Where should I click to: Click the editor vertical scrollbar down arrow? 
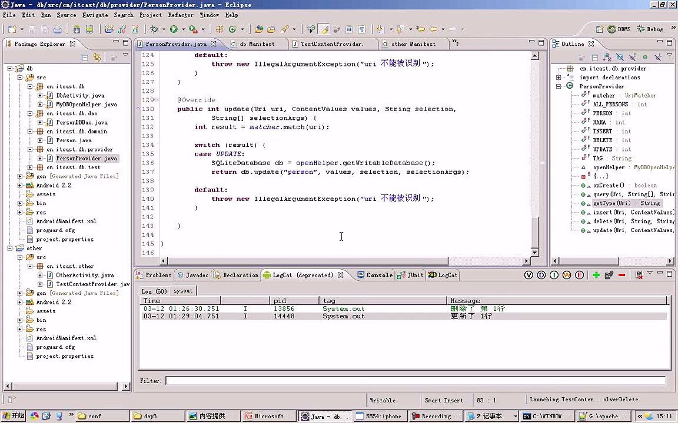click(x=535, y=253)
